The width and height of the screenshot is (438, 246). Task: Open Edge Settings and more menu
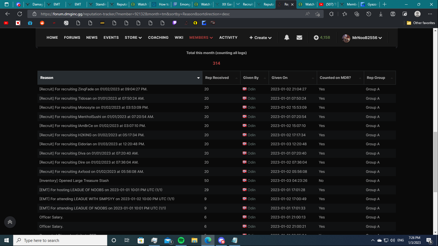(x=430, y=14)
